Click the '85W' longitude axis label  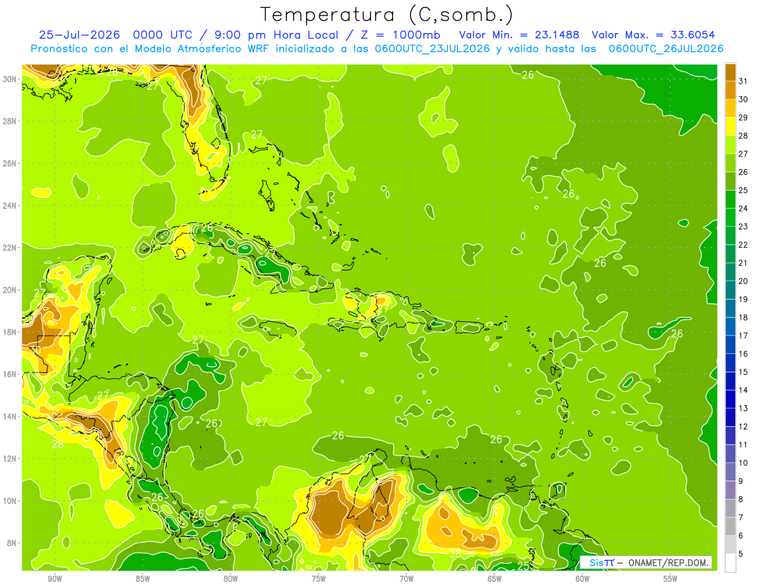point(142,579)
